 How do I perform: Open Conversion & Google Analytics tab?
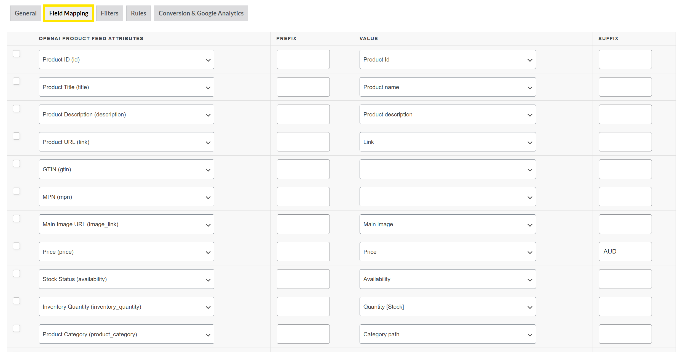coord(201,13)
